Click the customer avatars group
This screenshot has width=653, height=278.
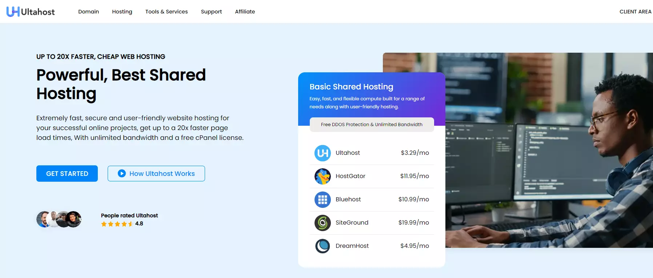[59, 219]
